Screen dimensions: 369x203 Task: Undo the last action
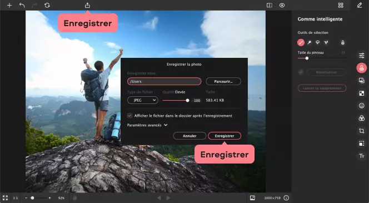pos(22,5)
